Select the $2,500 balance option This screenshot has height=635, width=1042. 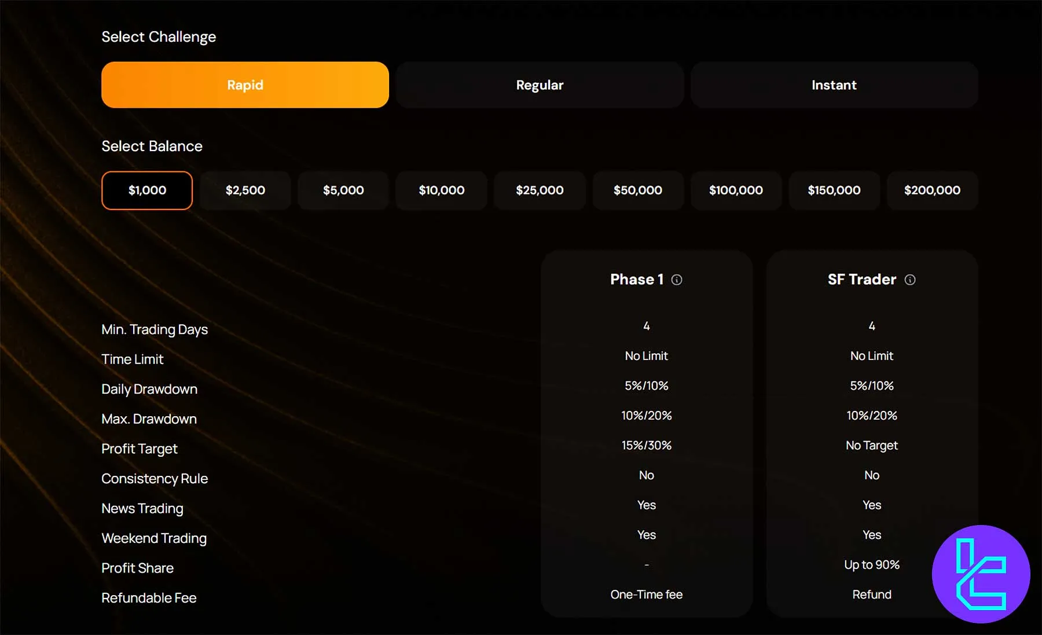(x=245, y=190)
